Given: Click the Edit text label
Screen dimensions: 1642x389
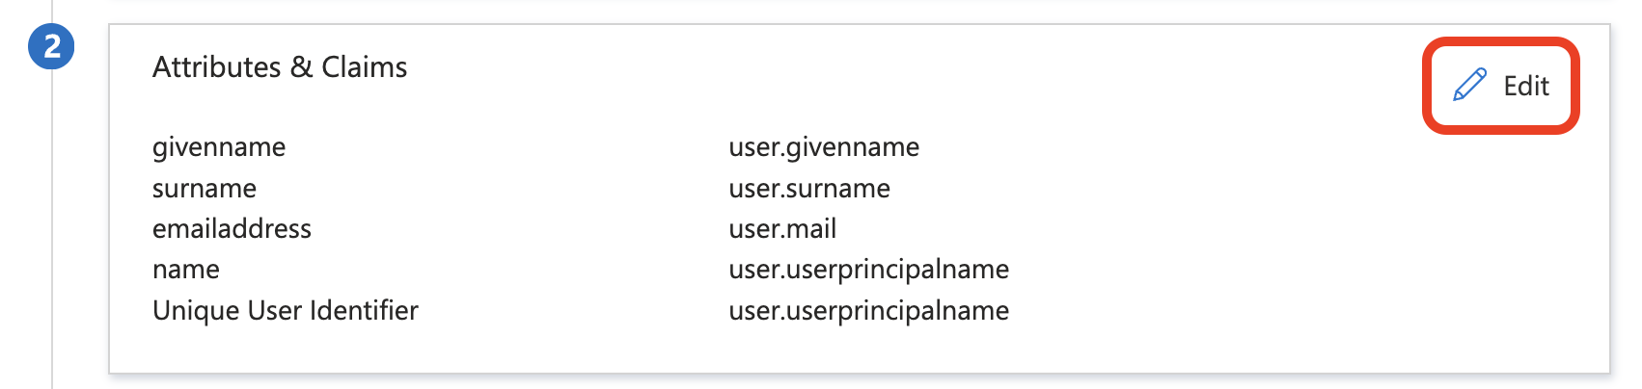Looking at the screenshot, I should 1526,87.
